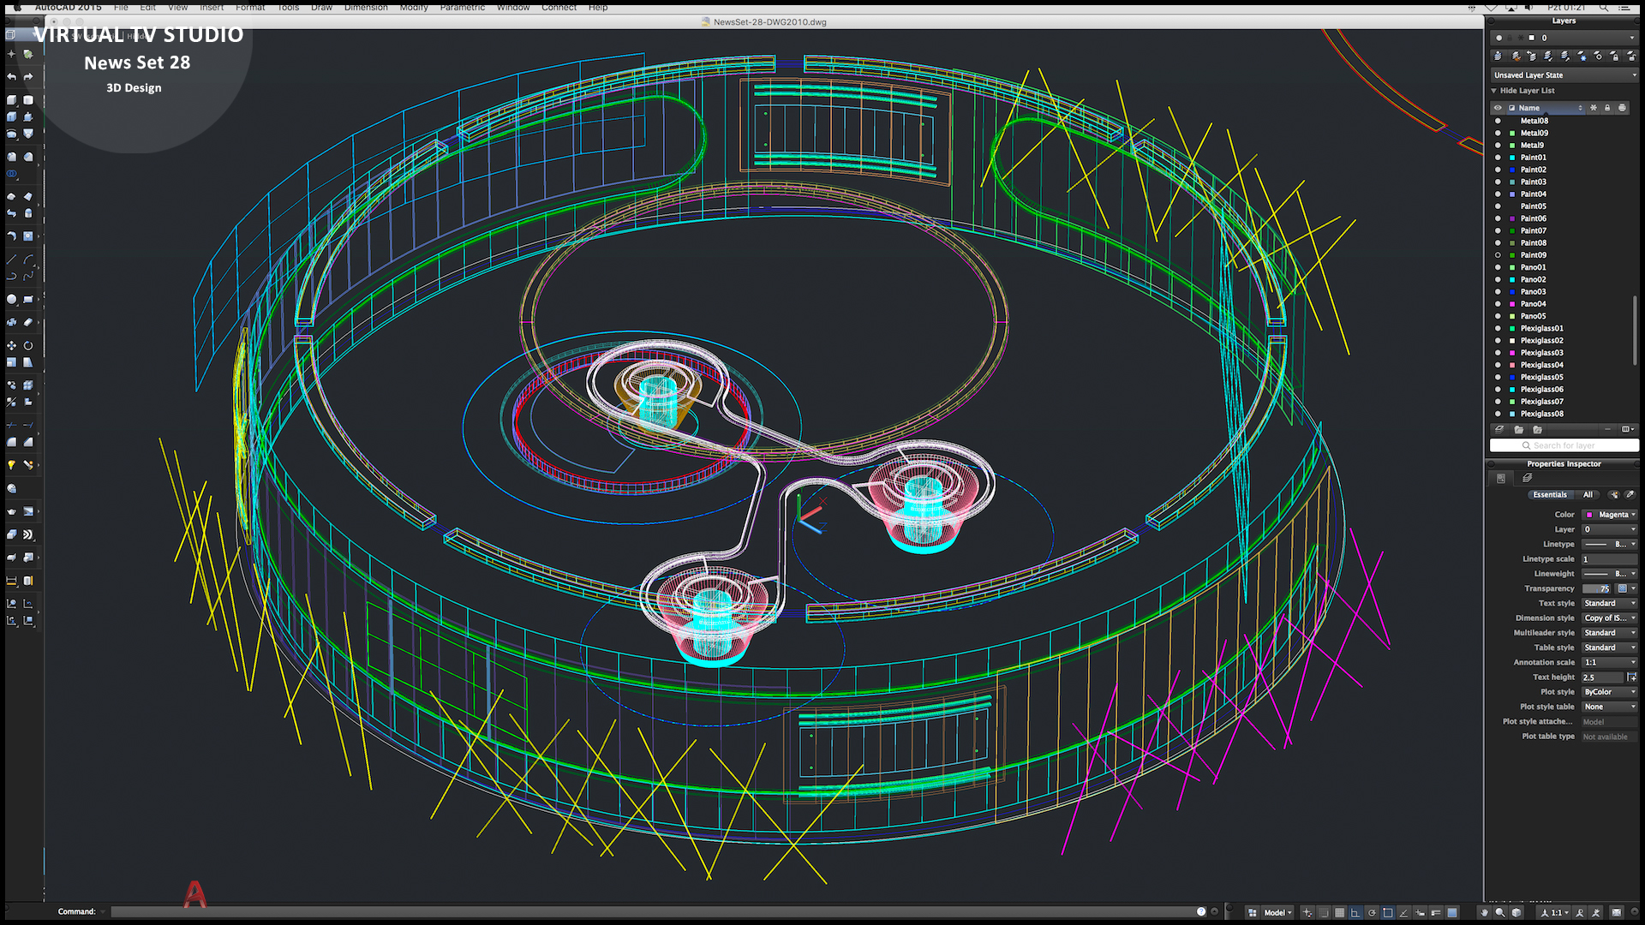
Task: Toggle grid display in the status bar
Action: tap(1340, 913)
